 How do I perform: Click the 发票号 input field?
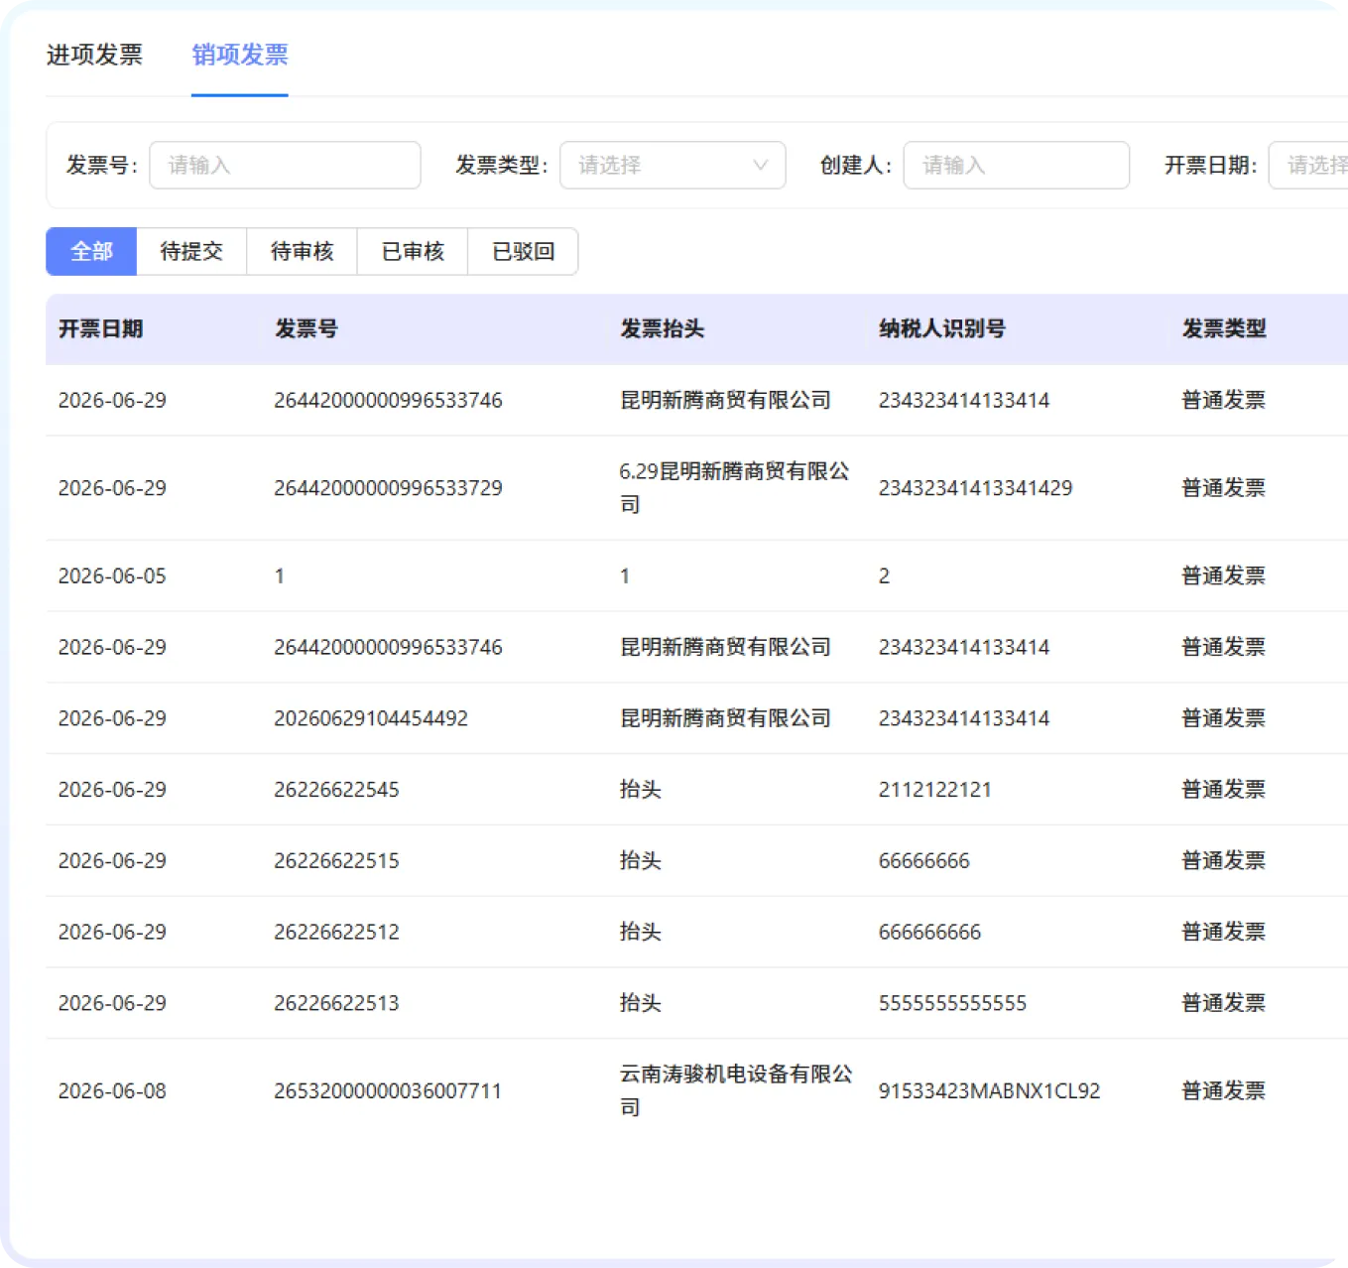(x=285, y=165)
